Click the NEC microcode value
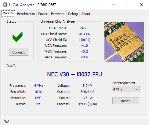Viewport: 149px width, 125px height. 38,98
